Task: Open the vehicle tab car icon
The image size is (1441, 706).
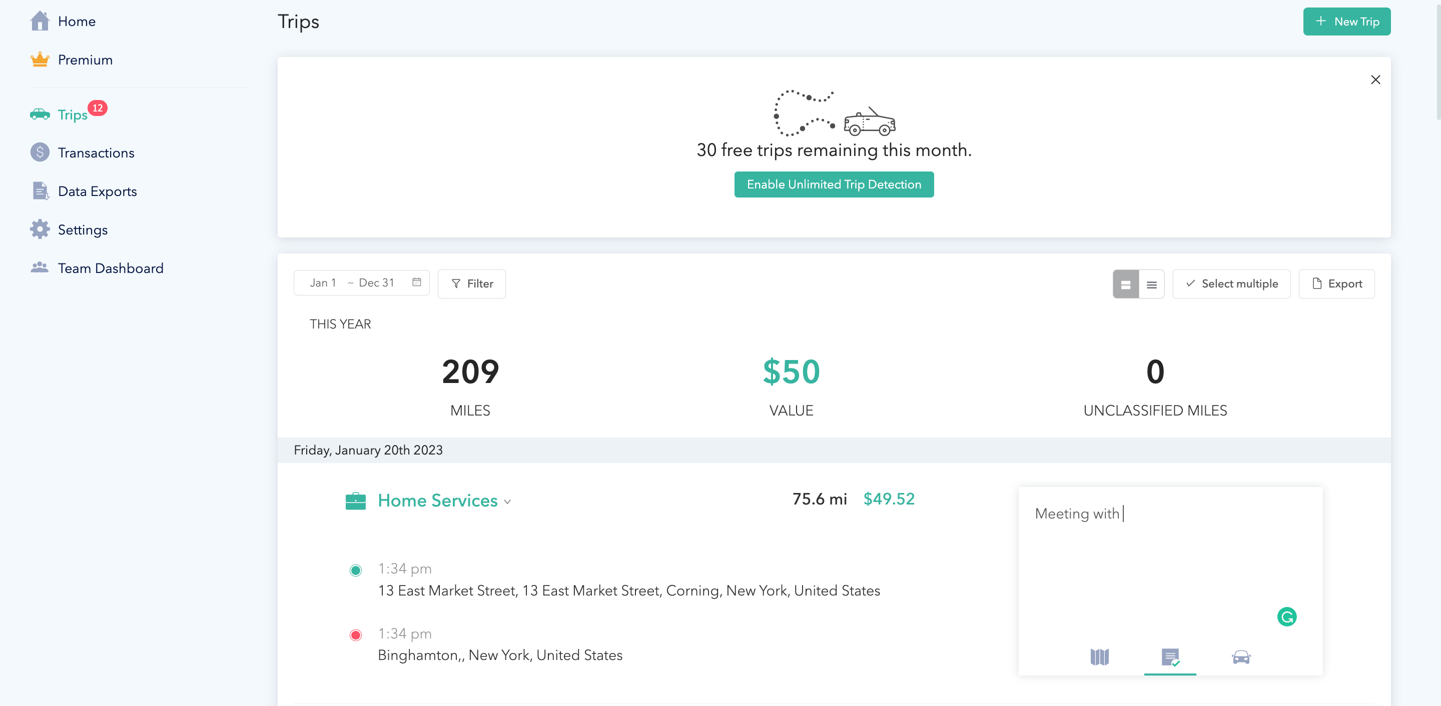Action: (1241, 657)
